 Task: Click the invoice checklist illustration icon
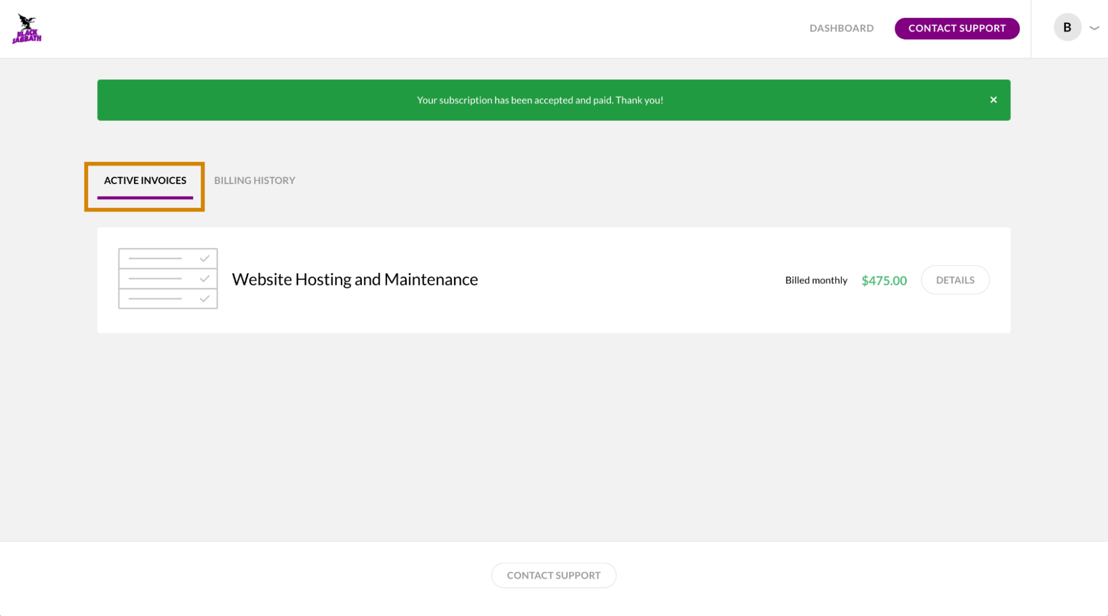tap(167, 278)
